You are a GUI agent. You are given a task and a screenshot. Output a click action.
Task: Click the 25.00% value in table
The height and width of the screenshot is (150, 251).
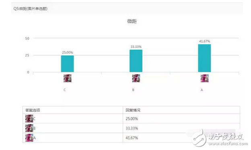(x=132, y=119)
